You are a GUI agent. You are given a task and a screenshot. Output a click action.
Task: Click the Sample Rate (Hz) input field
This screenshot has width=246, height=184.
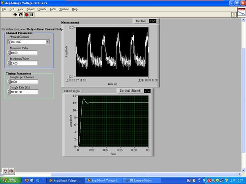click(x=24, y=92)
